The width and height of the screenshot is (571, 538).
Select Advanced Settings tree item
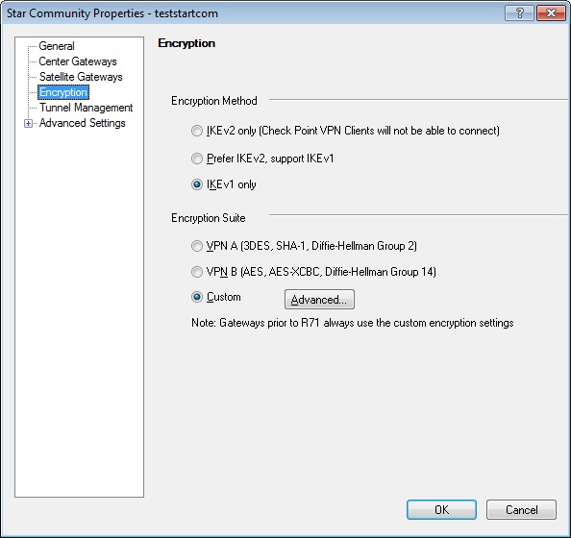click(x=83, y=123)
